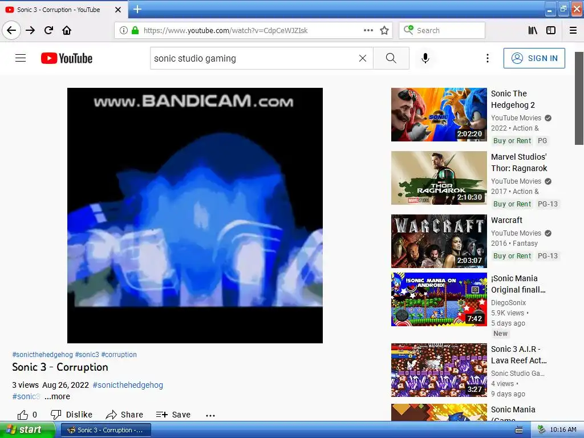The height and width of the screenshot is (438, 584).
Task: Like the video with thumbs up
Action: point(27,415)
